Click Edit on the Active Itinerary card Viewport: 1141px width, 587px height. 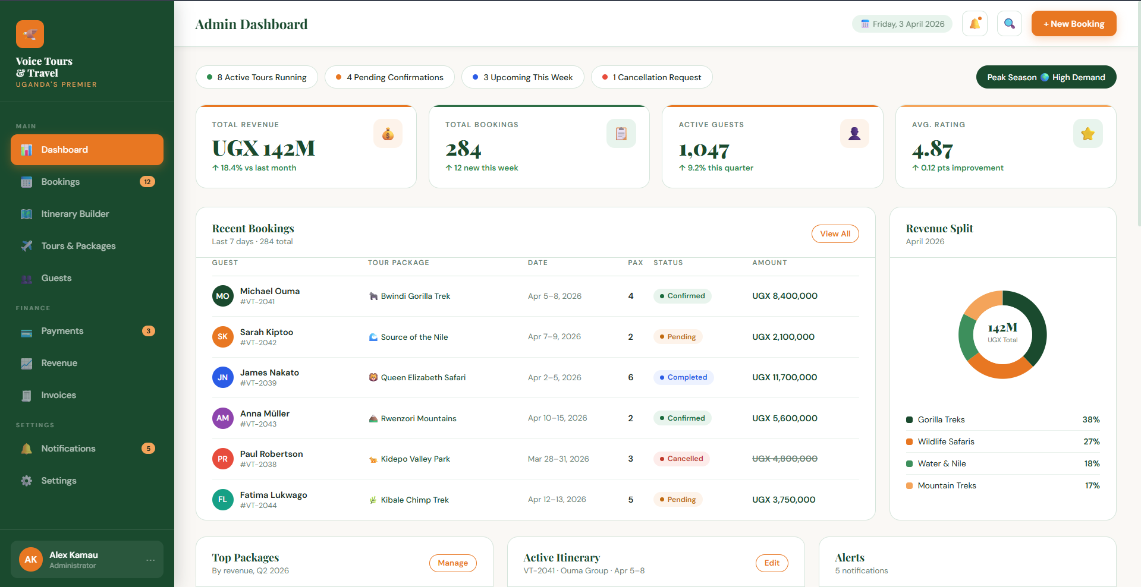(771, 563)
